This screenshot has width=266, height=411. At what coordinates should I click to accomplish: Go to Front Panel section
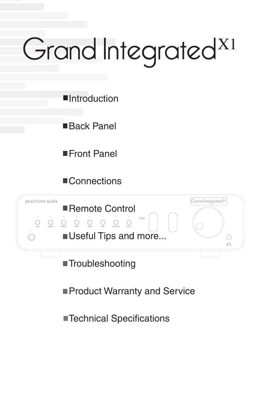point(93,154)
